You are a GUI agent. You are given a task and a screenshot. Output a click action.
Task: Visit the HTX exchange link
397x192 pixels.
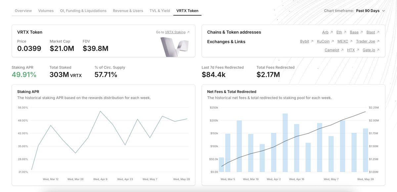(x=351, y=50)
